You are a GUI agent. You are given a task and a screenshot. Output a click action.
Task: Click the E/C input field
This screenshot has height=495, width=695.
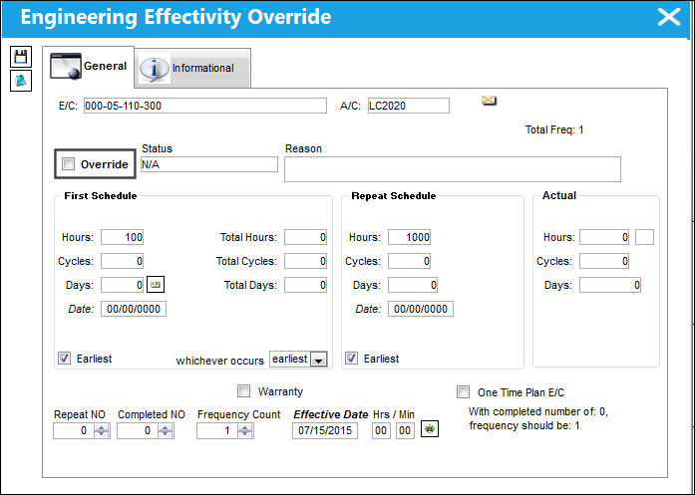[x=205, y=106]
